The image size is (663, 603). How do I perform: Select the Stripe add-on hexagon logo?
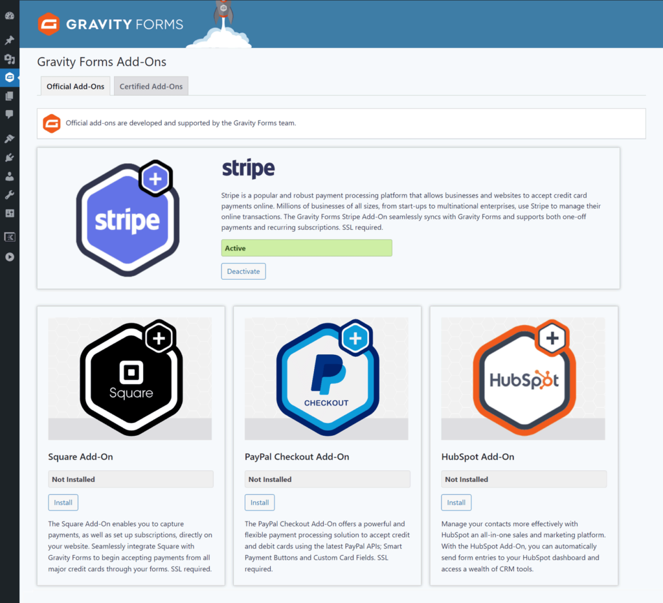coord(127,218)
